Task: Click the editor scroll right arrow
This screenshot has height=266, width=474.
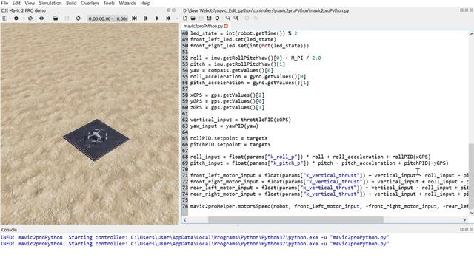Action: pyautogui.click(x=464, y=220)
